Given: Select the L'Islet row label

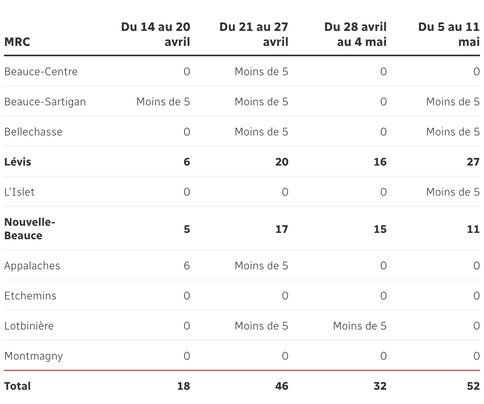Looking at the screenshot, I should [x=19, y=192].
